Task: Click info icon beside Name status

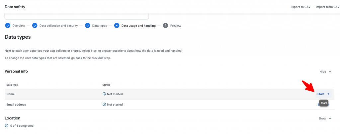Action: pos(104,94)
